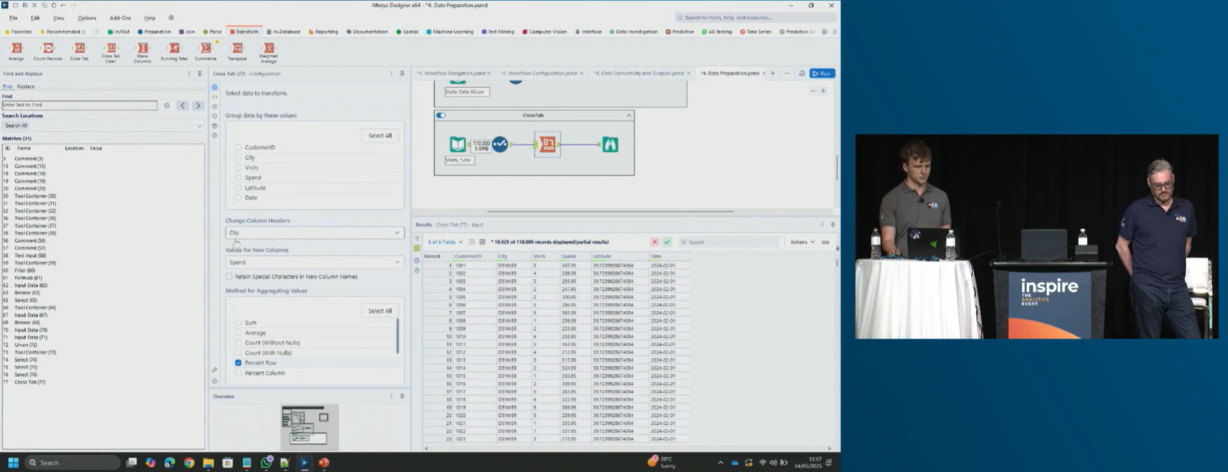Switch to 1. Workflow Navigation.yxmd tab

click(451, 74)
